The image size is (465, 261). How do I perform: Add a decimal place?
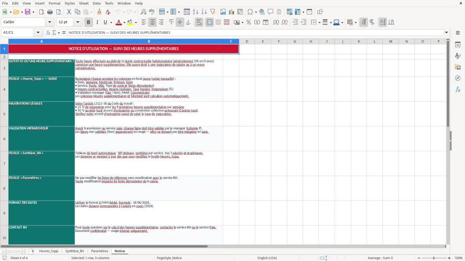pos(276,22)
